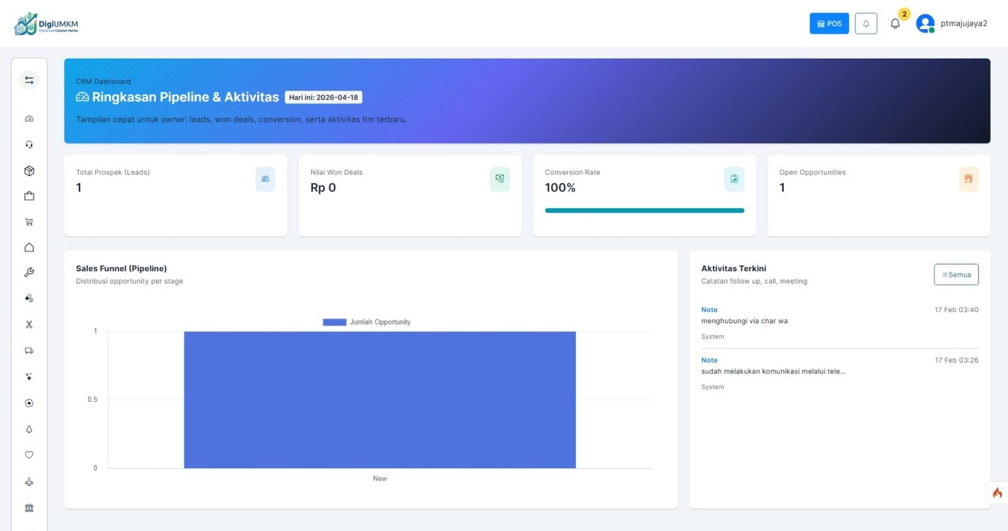
Task: Click the 'Total Prospek (Leads)' label
Action: pos(113,172)
